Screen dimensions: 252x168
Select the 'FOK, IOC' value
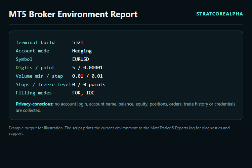pyautogui.click(x=83, y=93)
